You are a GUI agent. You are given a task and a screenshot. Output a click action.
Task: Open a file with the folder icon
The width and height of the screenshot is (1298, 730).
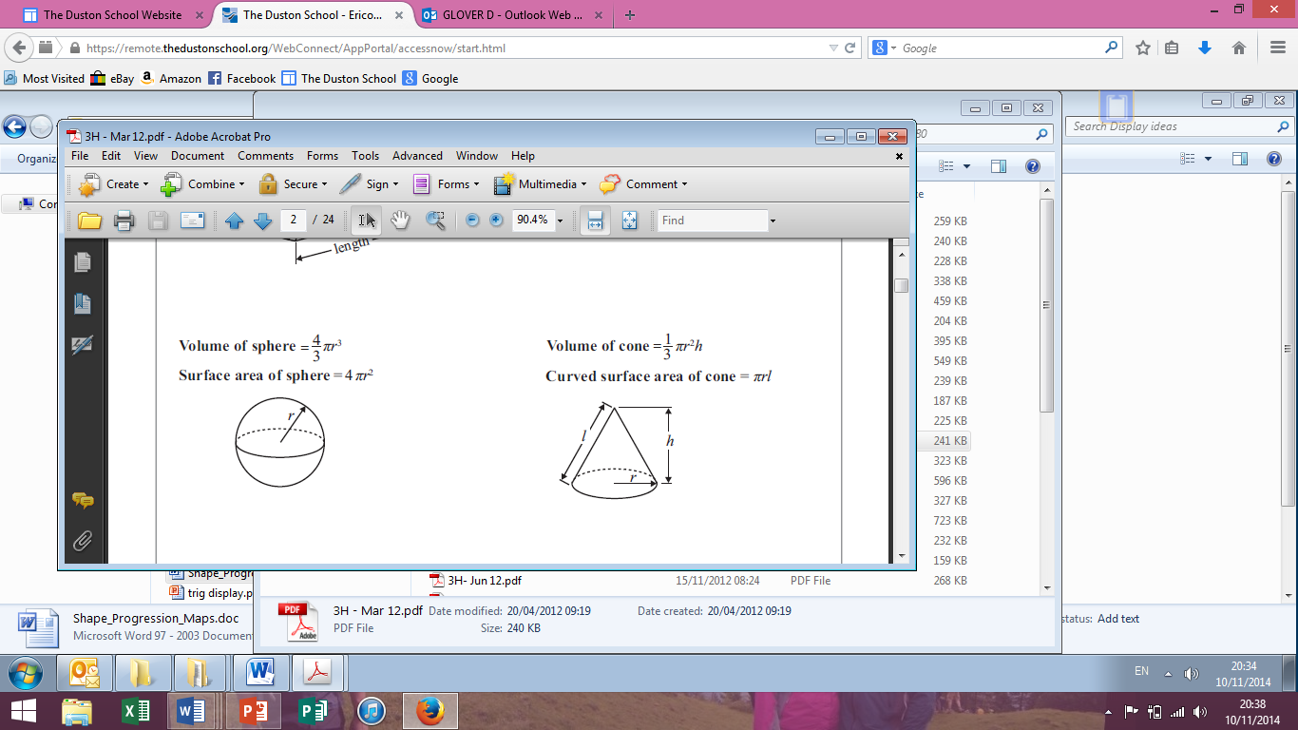[x=89, y=221]
